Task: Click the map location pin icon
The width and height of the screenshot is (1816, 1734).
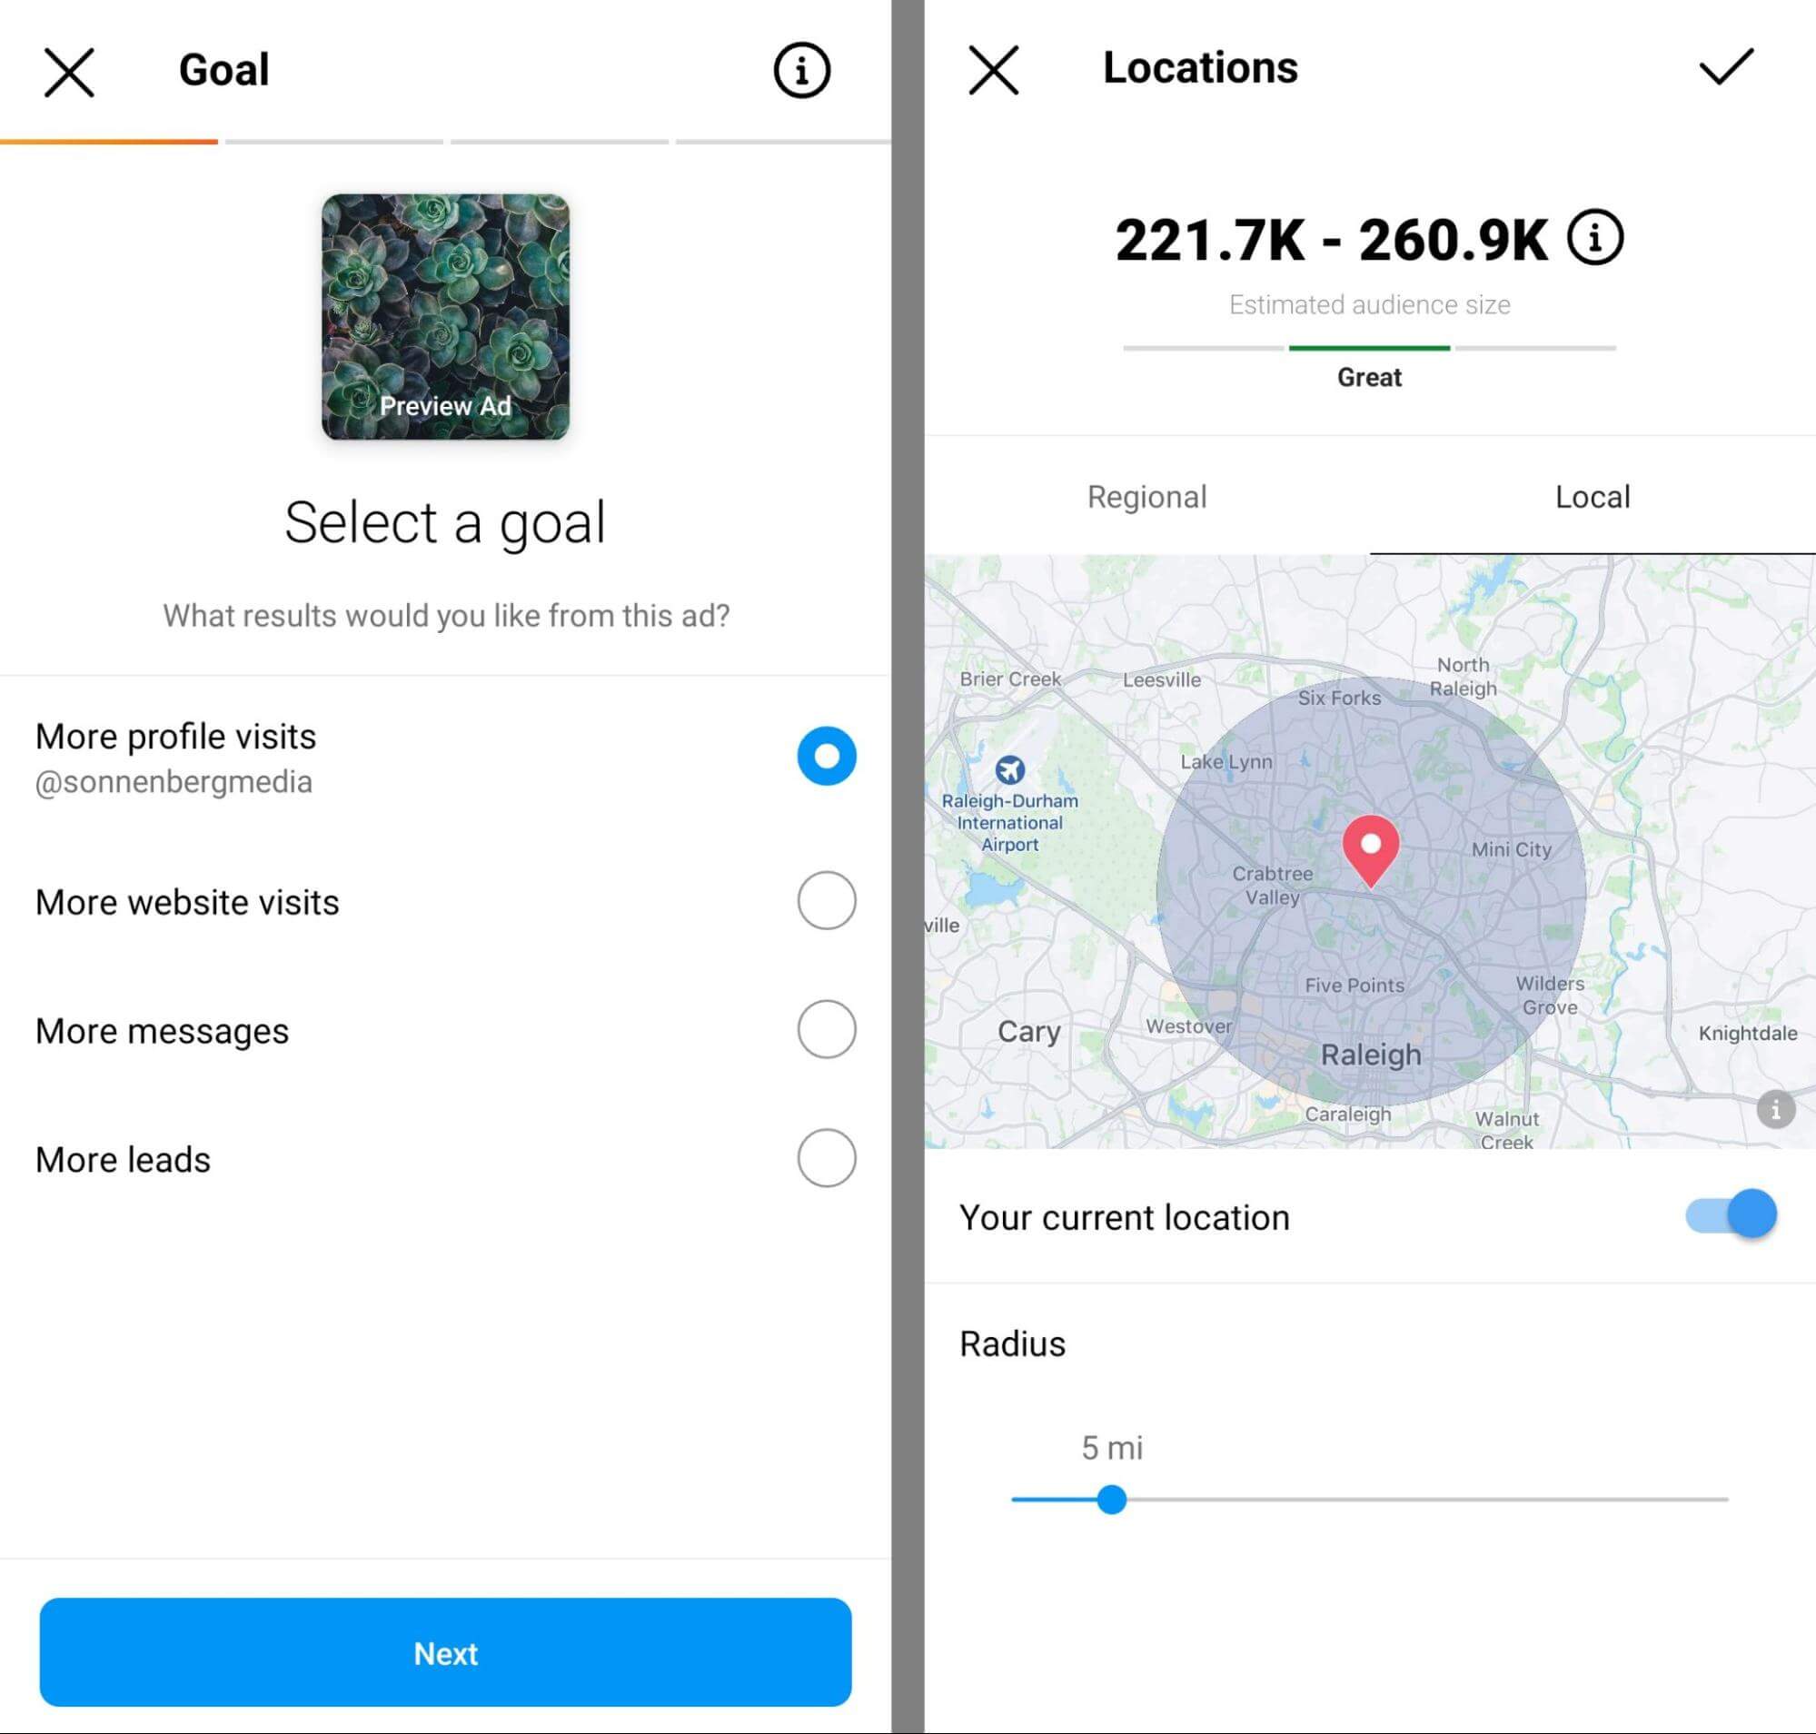Action: (1375, 846)
